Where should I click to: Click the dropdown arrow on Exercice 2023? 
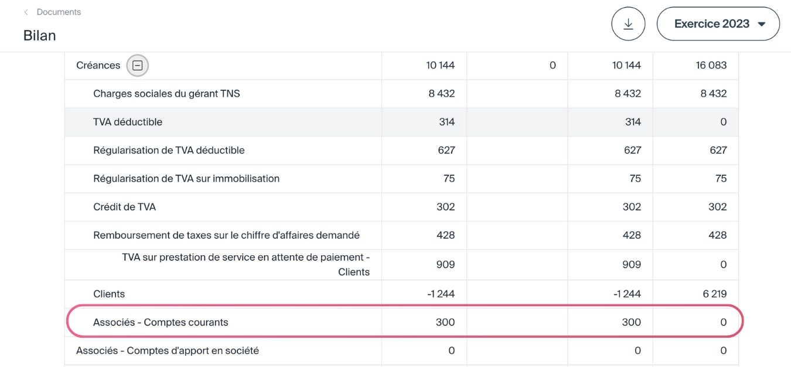[x=762, y=24]
